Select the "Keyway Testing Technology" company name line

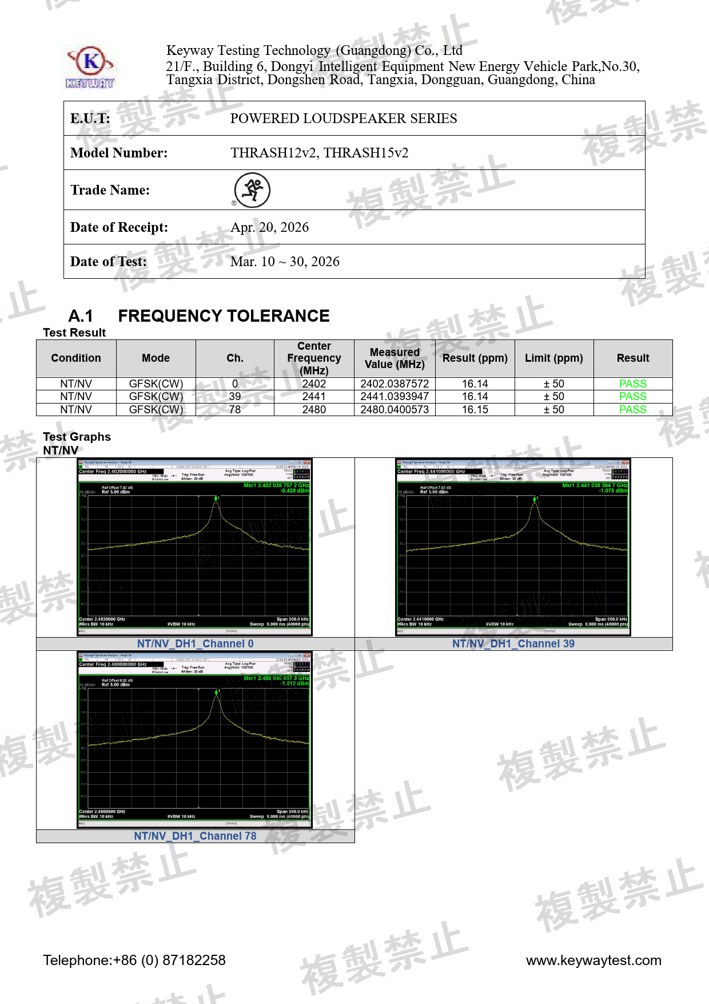click(x=314, y=50)
